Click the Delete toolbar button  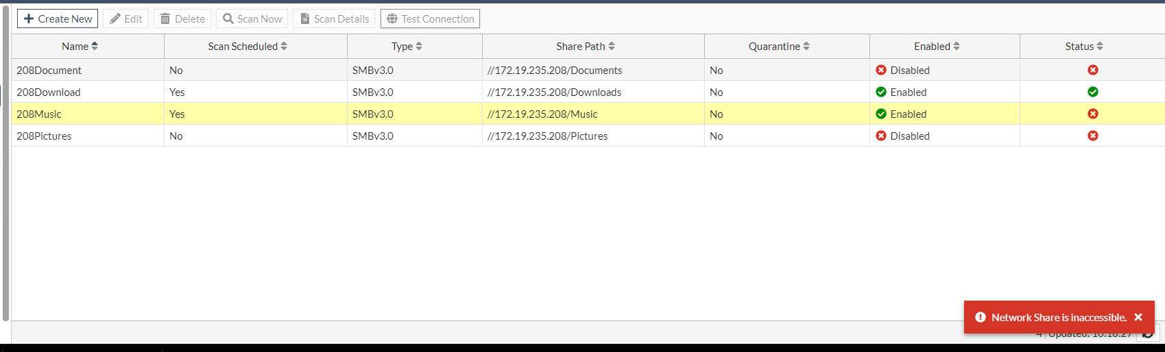pyautogui.click(x=182, y=18)
